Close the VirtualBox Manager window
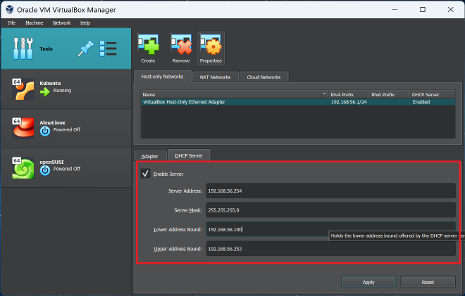Screen dimensions: 465x296 451,9
